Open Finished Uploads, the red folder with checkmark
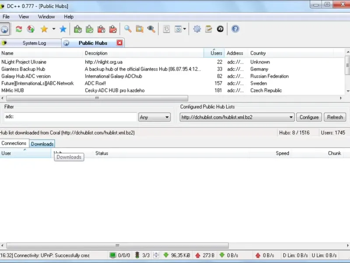This screenshot has height=263, width=350. [x=113, y=29]
